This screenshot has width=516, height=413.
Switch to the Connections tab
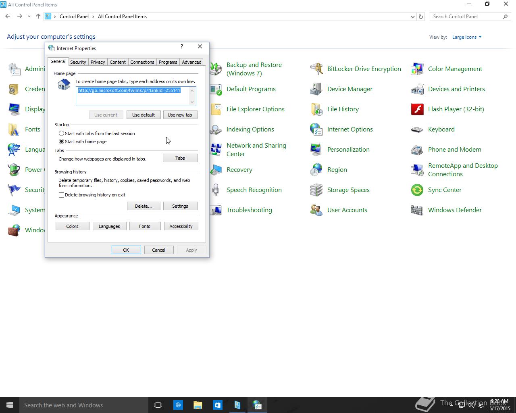(x=142, y=62)
